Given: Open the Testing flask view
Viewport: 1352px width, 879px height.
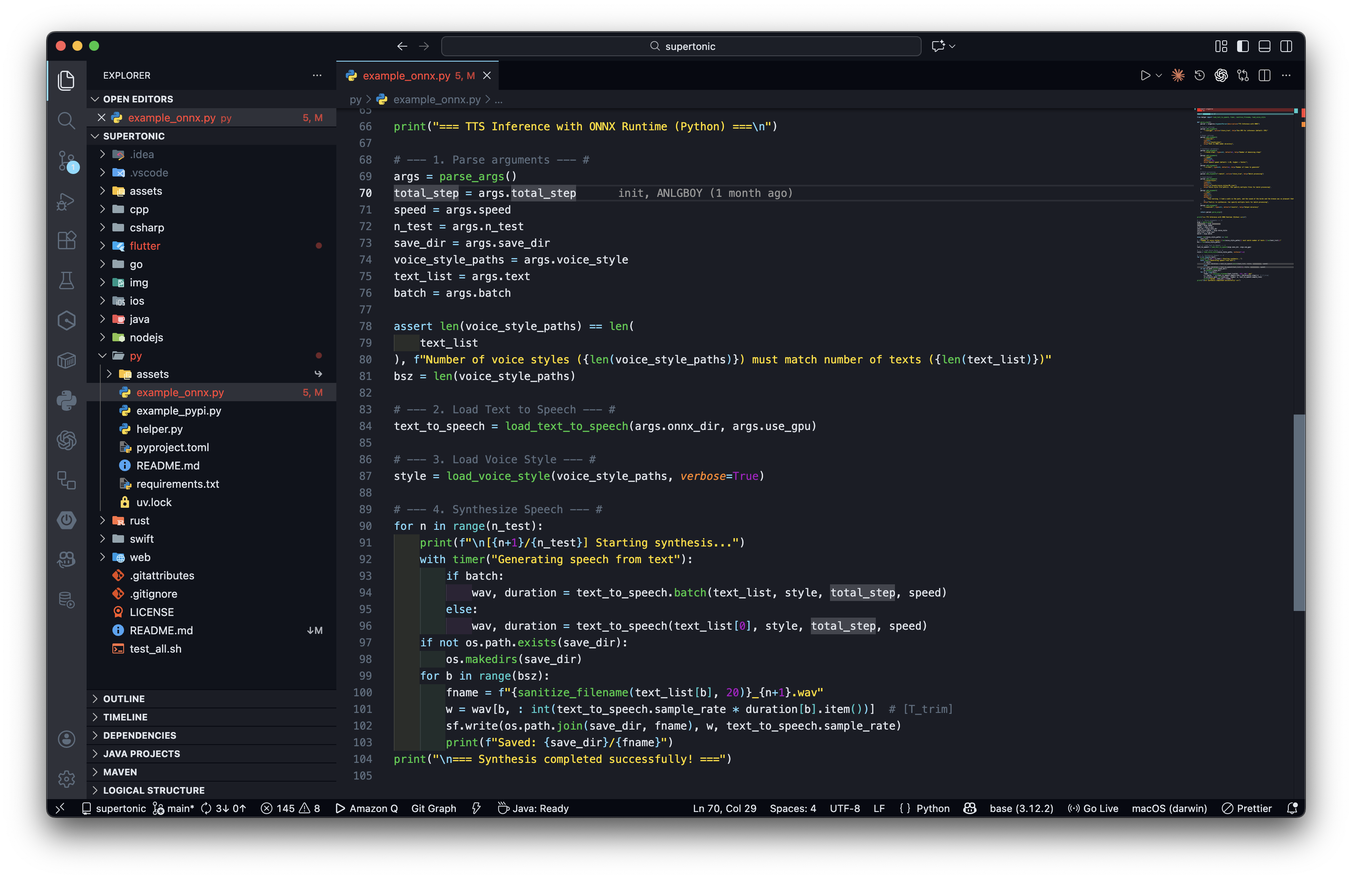Looking at the screenshot, I should click(67, 281).
